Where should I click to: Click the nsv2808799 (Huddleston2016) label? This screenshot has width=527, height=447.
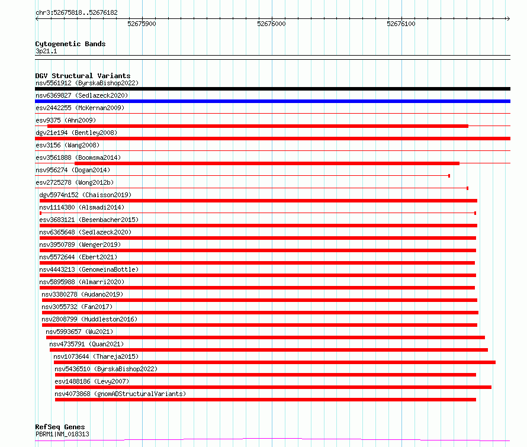click(90, 319)
